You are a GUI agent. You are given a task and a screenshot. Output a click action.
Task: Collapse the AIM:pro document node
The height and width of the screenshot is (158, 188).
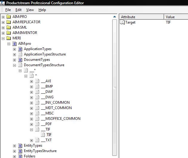pos(9,44)
